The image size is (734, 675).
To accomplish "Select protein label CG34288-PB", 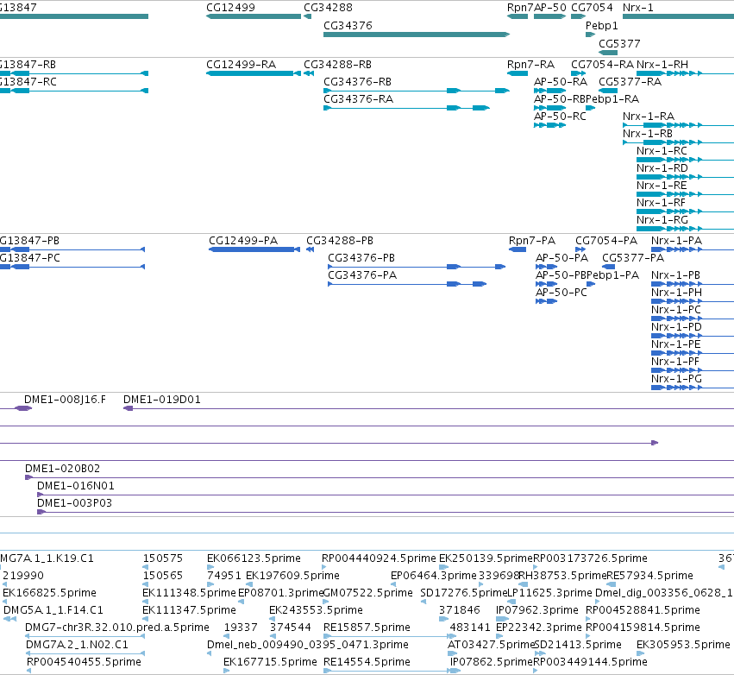I will [x=340, y=241].
